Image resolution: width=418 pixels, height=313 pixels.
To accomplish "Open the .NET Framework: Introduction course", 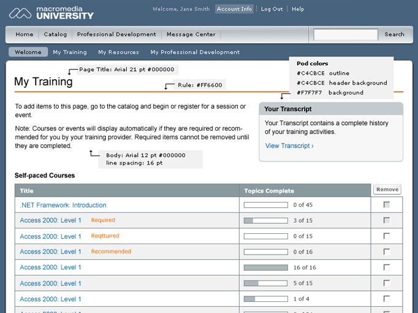I will click(x=63, y=205).
